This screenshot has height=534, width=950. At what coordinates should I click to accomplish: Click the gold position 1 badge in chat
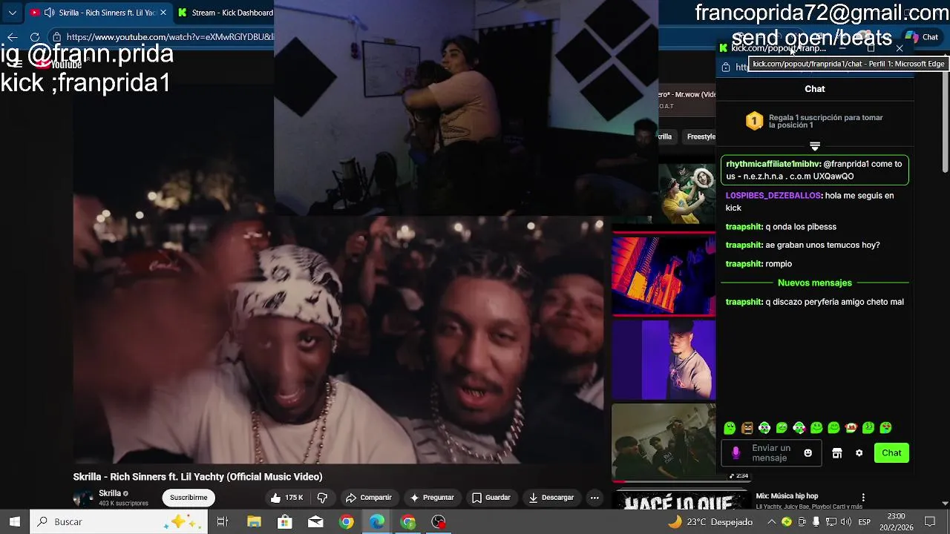tap(754, 121)
